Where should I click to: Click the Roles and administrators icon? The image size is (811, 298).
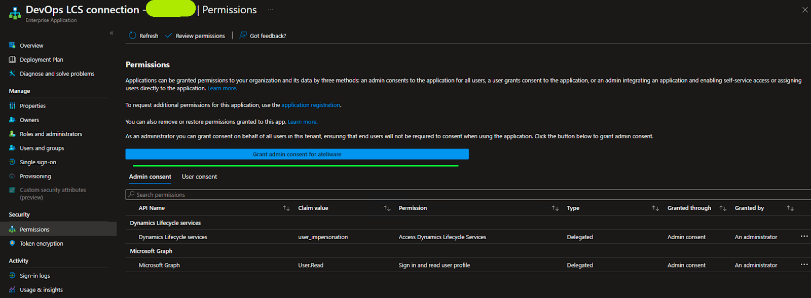pyautogui.click(x=12, y=134)
